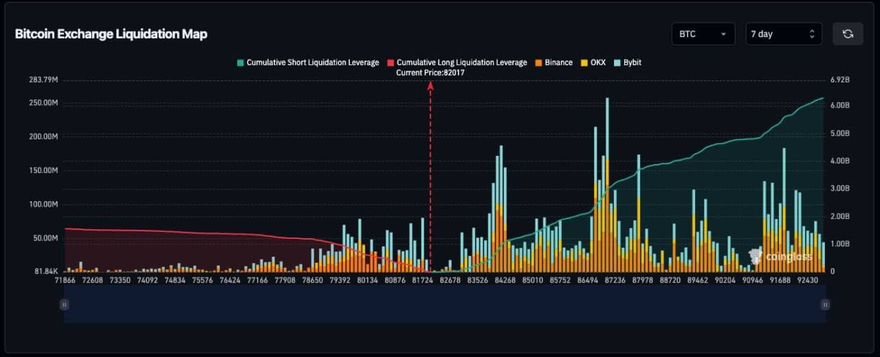Click the coinglass watermark logo
Image resolution: width=880 pixels, height=357 pixels.
780,257
